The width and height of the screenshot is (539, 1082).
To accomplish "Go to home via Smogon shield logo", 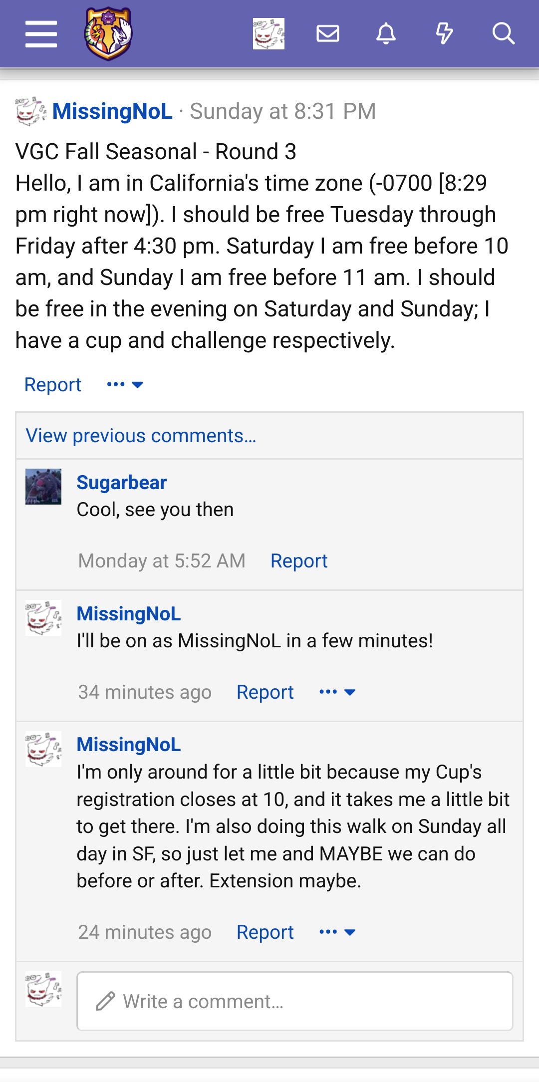I will coord(108,33).
